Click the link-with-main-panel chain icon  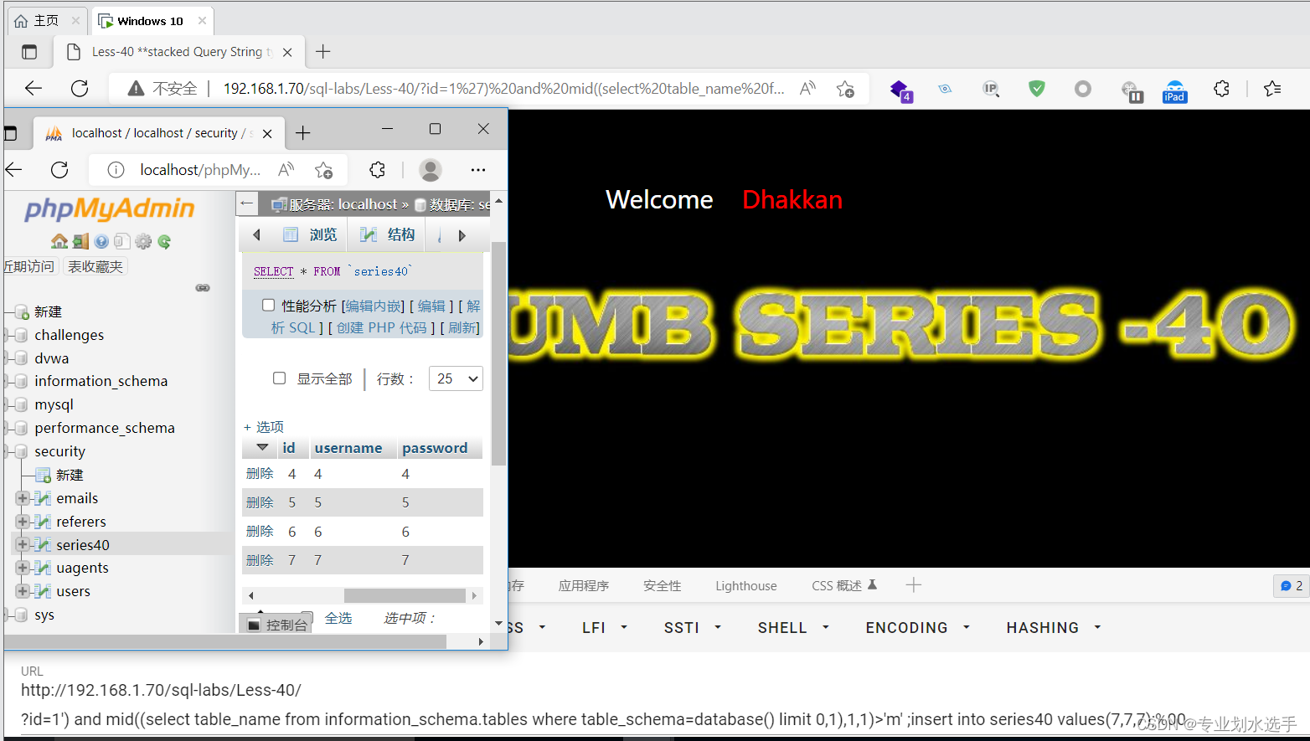pos(203,287)
